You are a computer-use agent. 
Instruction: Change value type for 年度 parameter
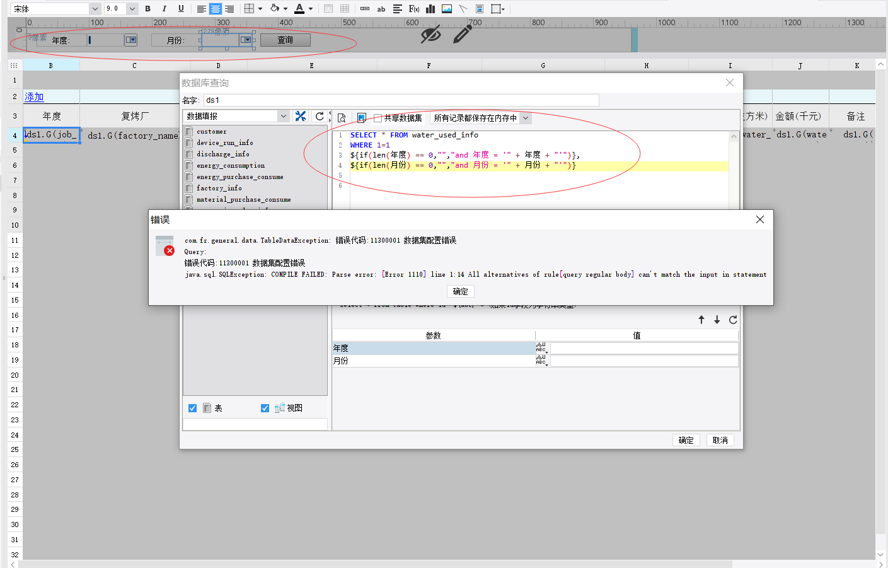pos(542,348)
